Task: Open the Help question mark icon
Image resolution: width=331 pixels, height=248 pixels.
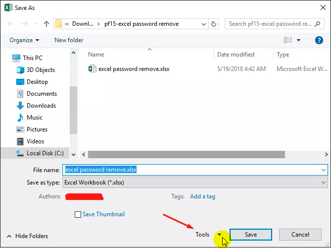Action: (x=319, y=40)
